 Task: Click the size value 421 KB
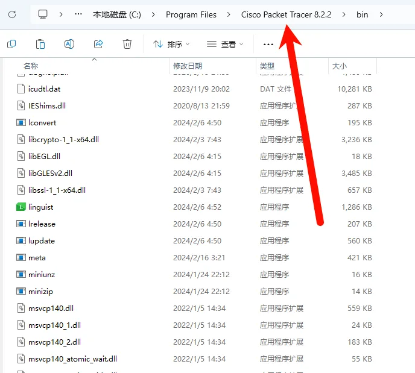(360, 257)
